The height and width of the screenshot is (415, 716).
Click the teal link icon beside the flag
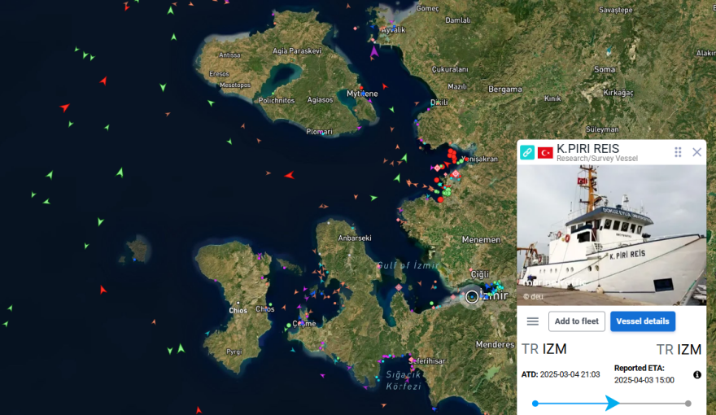(527, 152)
